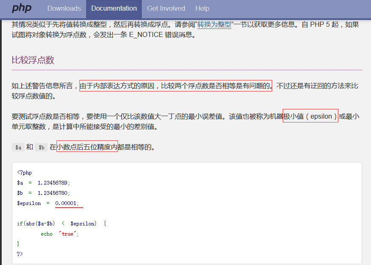371x265 pixels.
Task: Click the php logo in the header
Action: click(21, 9)
